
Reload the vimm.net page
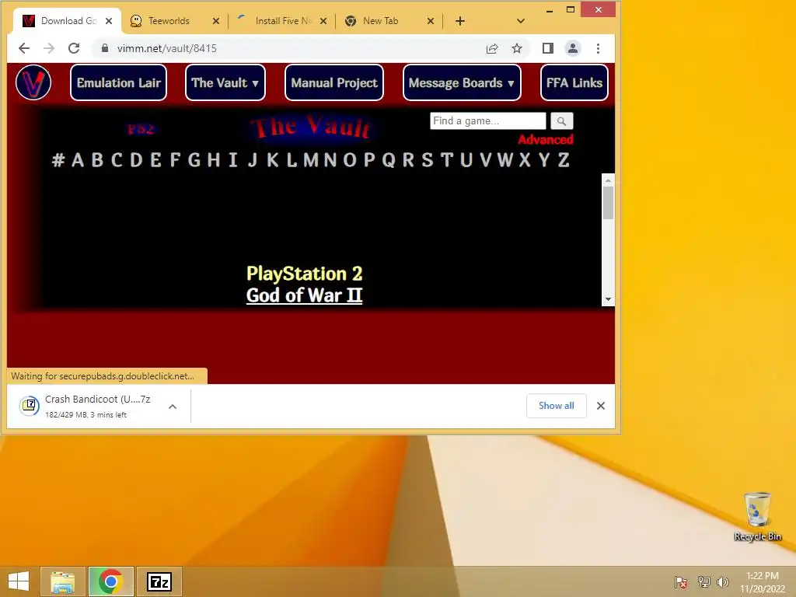[x=74, y=48]
